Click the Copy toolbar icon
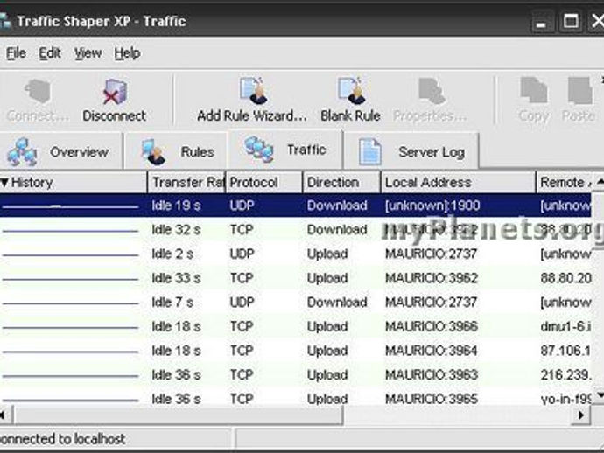This screenshot has width=604, height=453. [x=533, y=90]
